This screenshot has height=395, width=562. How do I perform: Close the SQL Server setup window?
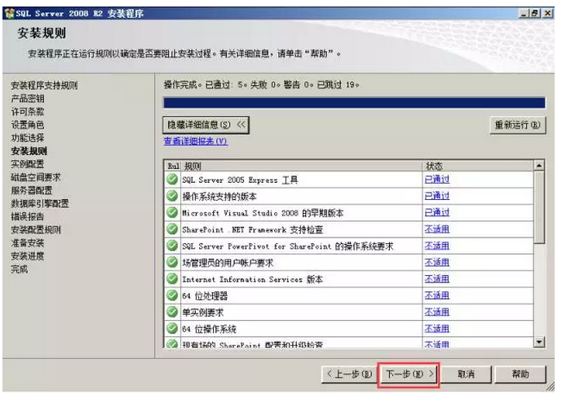click(547, 14)
